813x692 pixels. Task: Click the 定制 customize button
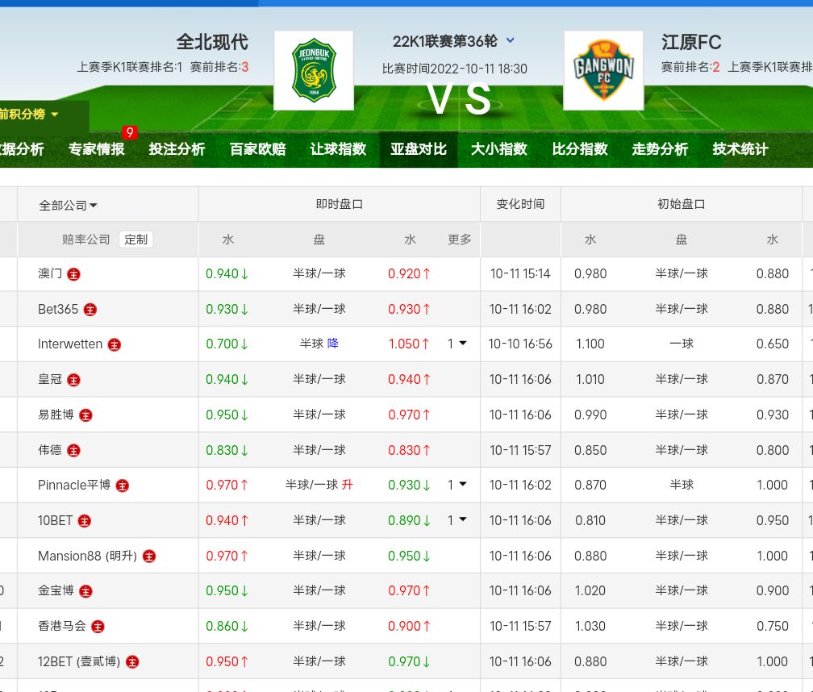coord(135,240)
